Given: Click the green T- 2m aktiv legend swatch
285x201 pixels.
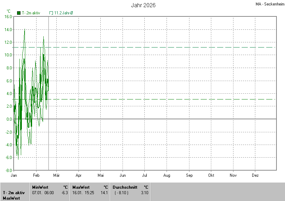Looking at the screenshot, I should (x=19, y=13).
